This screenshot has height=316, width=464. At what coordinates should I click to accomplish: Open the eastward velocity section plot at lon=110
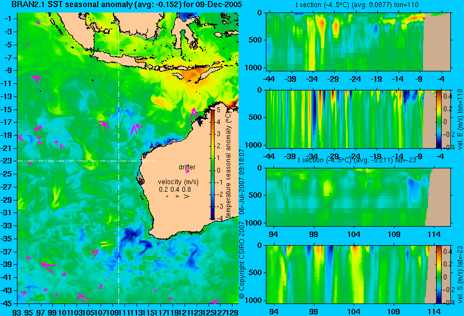pos(358,119)
